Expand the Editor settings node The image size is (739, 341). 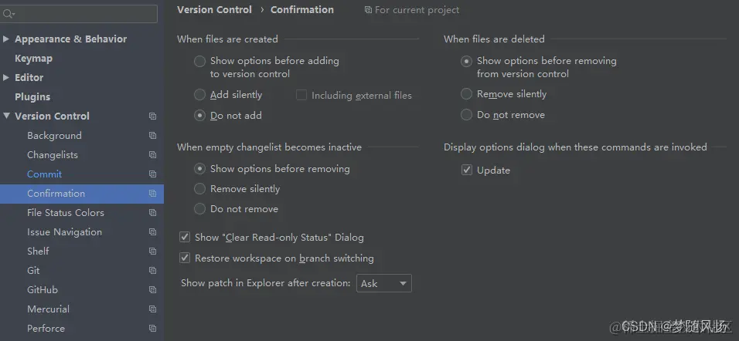7,77
